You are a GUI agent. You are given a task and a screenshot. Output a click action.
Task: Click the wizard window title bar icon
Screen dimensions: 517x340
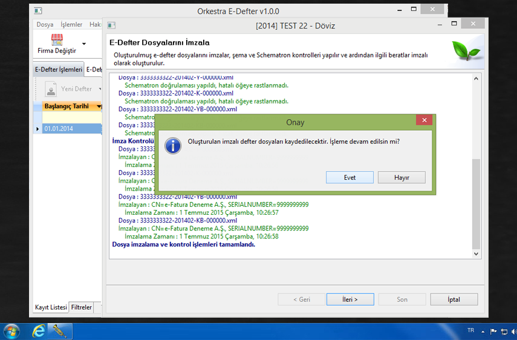click(x=111, y=26)
